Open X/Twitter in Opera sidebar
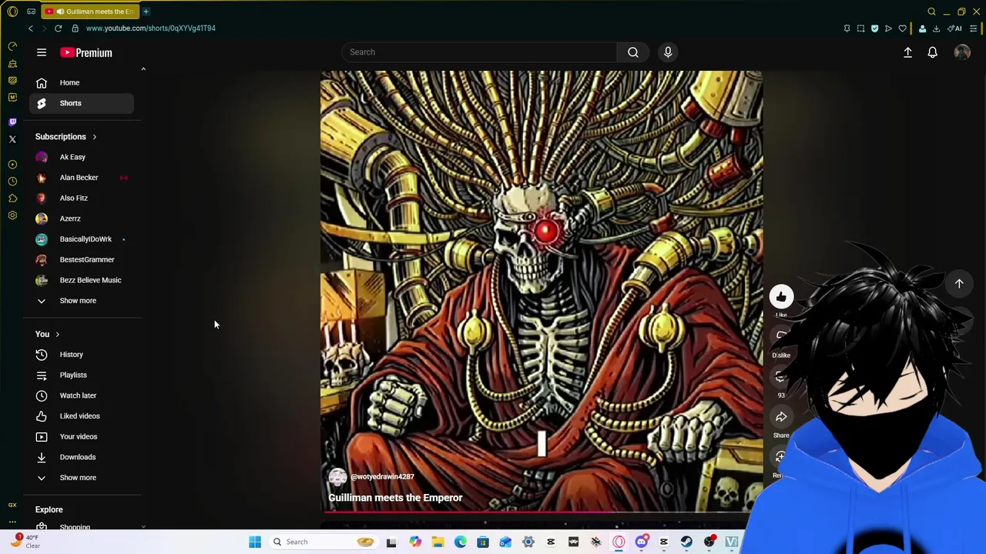The width and height of the screenshot is (986, 554). point(12,139)
